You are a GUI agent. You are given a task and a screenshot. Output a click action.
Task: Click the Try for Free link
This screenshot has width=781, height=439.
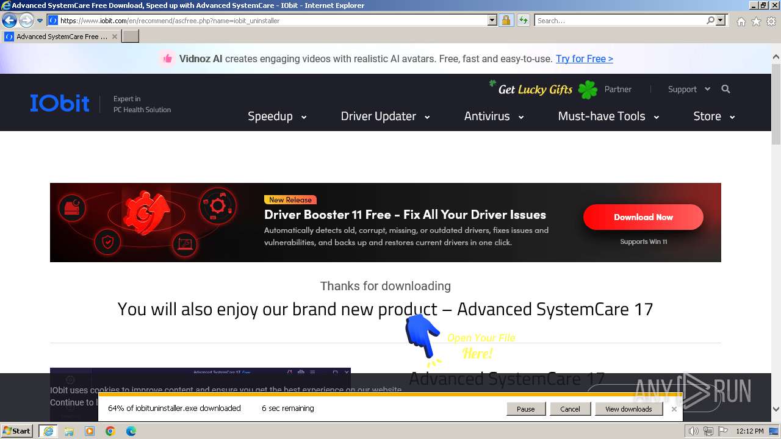click(x=584, y=59)
